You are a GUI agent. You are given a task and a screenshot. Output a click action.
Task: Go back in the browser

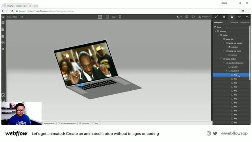point(3,11)
